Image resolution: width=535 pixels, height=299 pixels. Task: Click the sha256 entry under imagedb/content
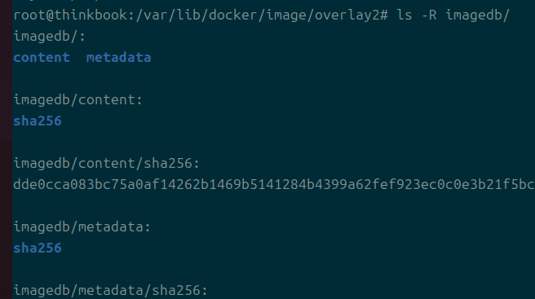[x=38, y=121]
